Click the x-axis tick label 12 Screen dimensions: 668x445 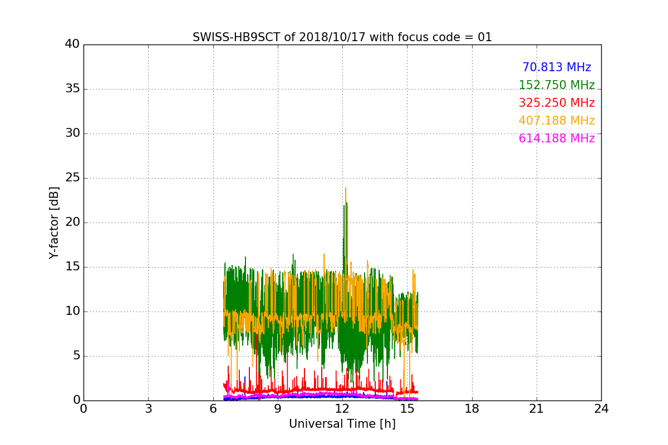[x=342, y=409]
